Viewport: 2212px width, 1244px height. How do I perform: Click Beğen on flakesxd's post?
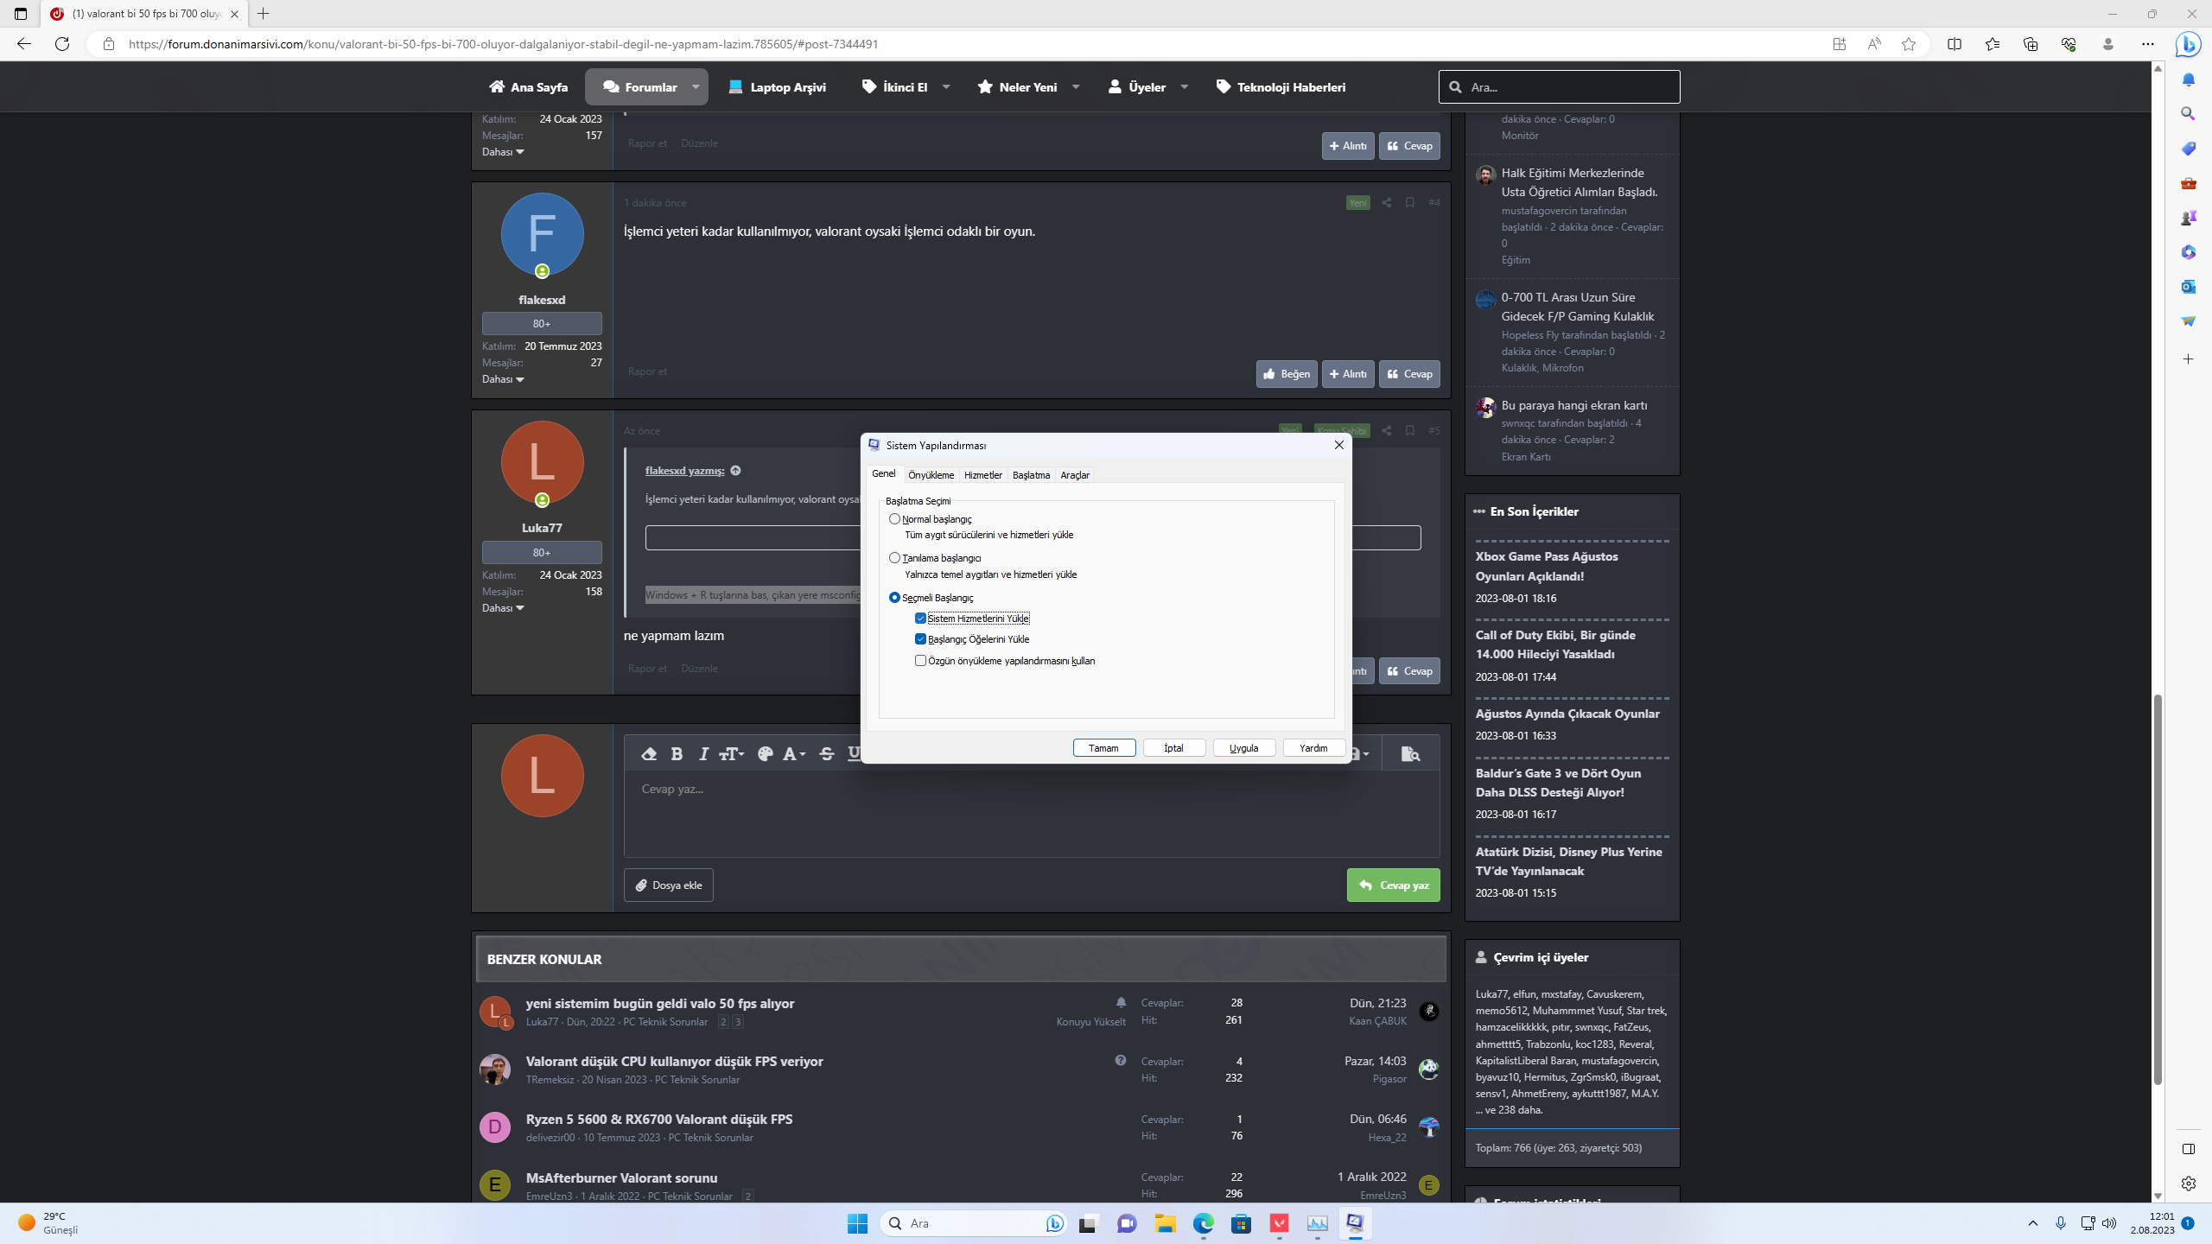[x=1287, y=374]
